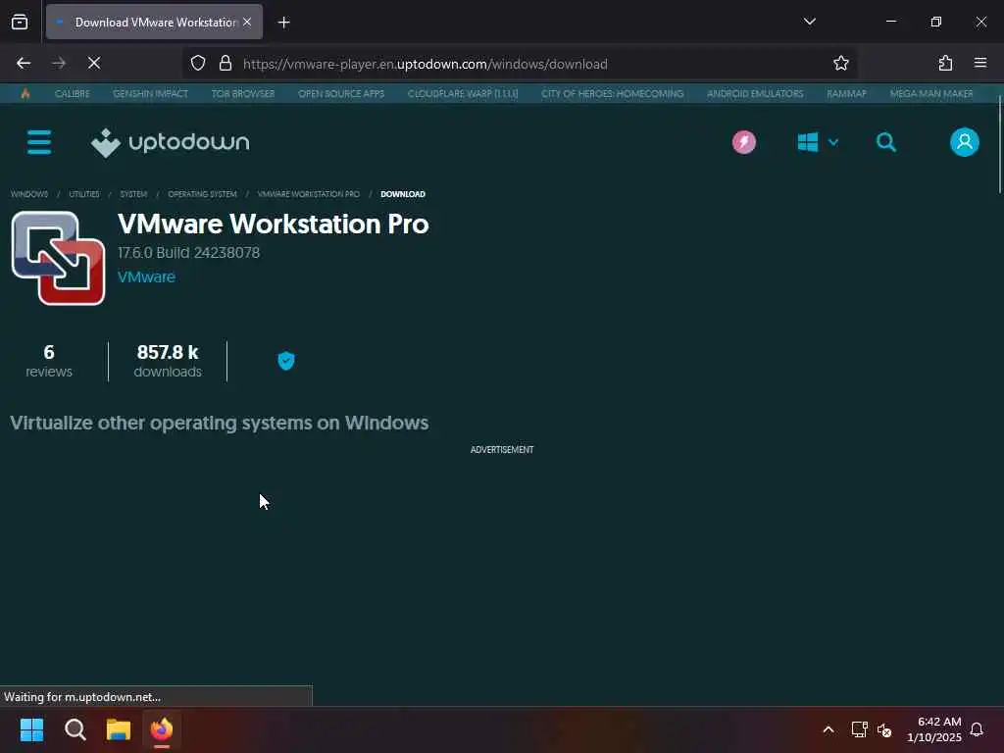Open TOR BROWSER in trending bar
1004x753 pixels.
pyautogui.click(x=243, y=94)
